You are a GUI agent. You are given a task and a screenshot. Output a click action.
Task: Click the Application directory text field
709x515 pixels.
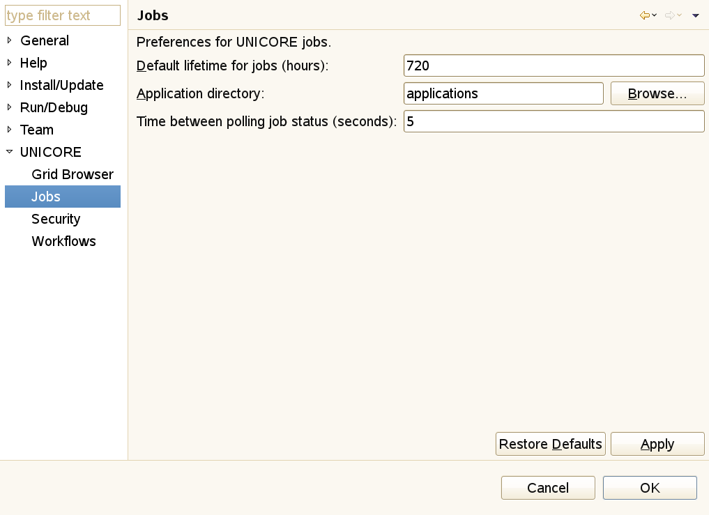503,93
